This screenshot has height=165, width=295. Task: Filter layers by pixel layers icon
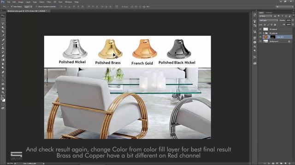point(275,16)
